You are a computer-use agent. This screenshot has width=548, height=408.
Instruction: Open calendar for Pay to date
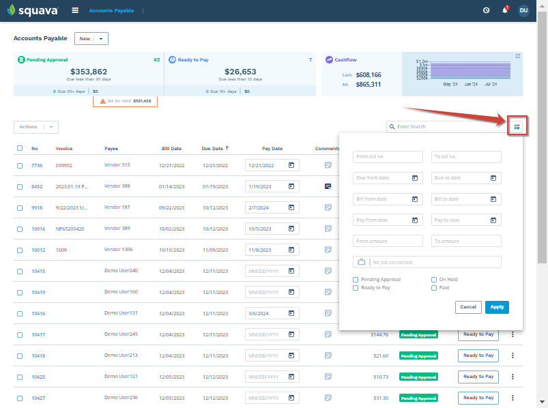click(493, 220)
